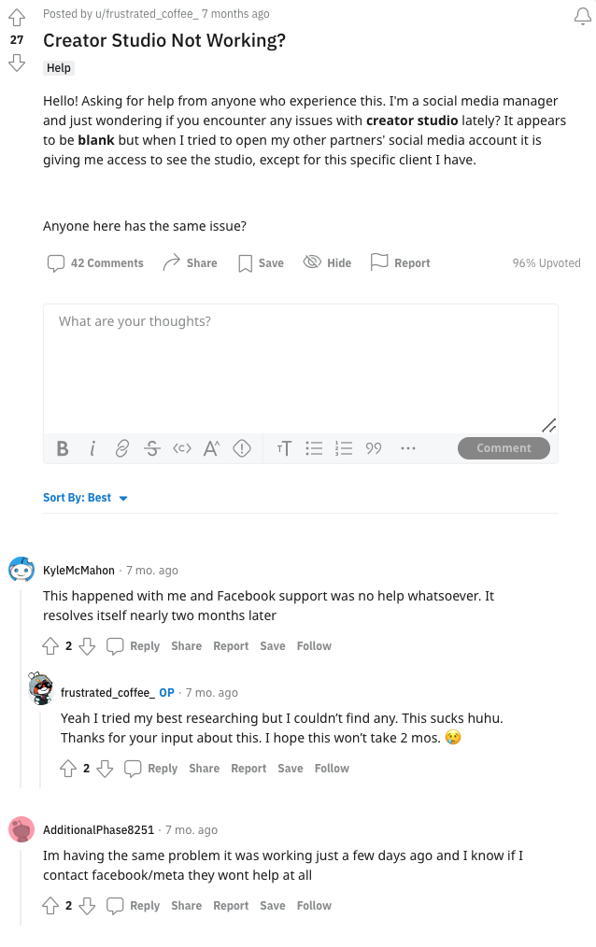The image size is (596, 947).
Task: Expand the editor's more options menu
Action: click(407, 448)
